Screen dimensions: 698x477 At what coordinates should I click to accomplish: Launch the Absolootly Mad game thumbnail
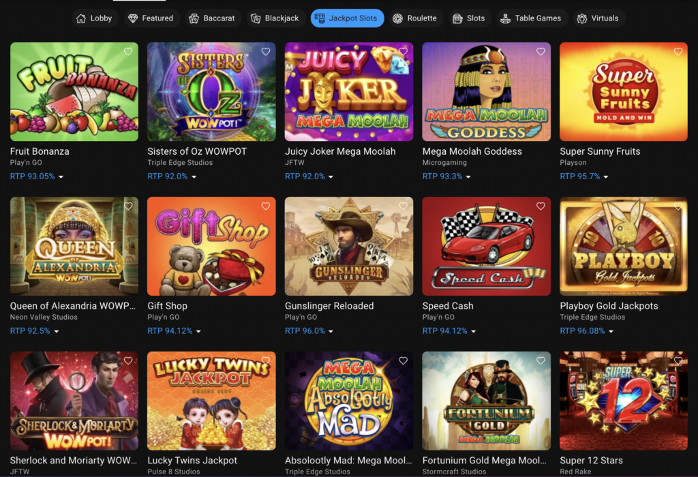pos(349,401)
